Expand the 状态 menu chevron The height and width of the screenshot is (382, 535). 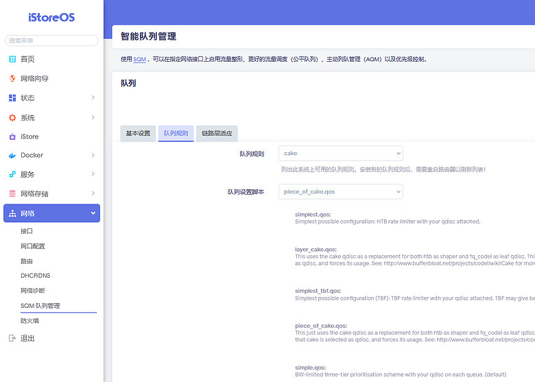93,97
